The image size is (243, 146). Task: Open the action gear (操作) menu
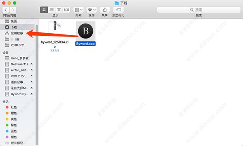click(92, 10)
